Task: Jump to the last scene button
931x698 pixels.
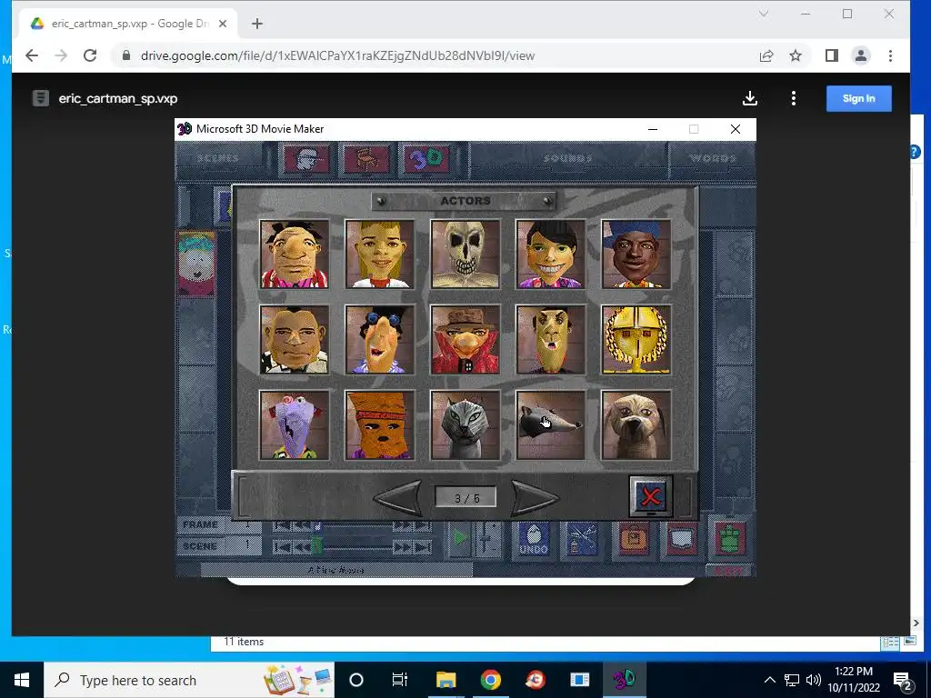Action: (x=424, y=546)
